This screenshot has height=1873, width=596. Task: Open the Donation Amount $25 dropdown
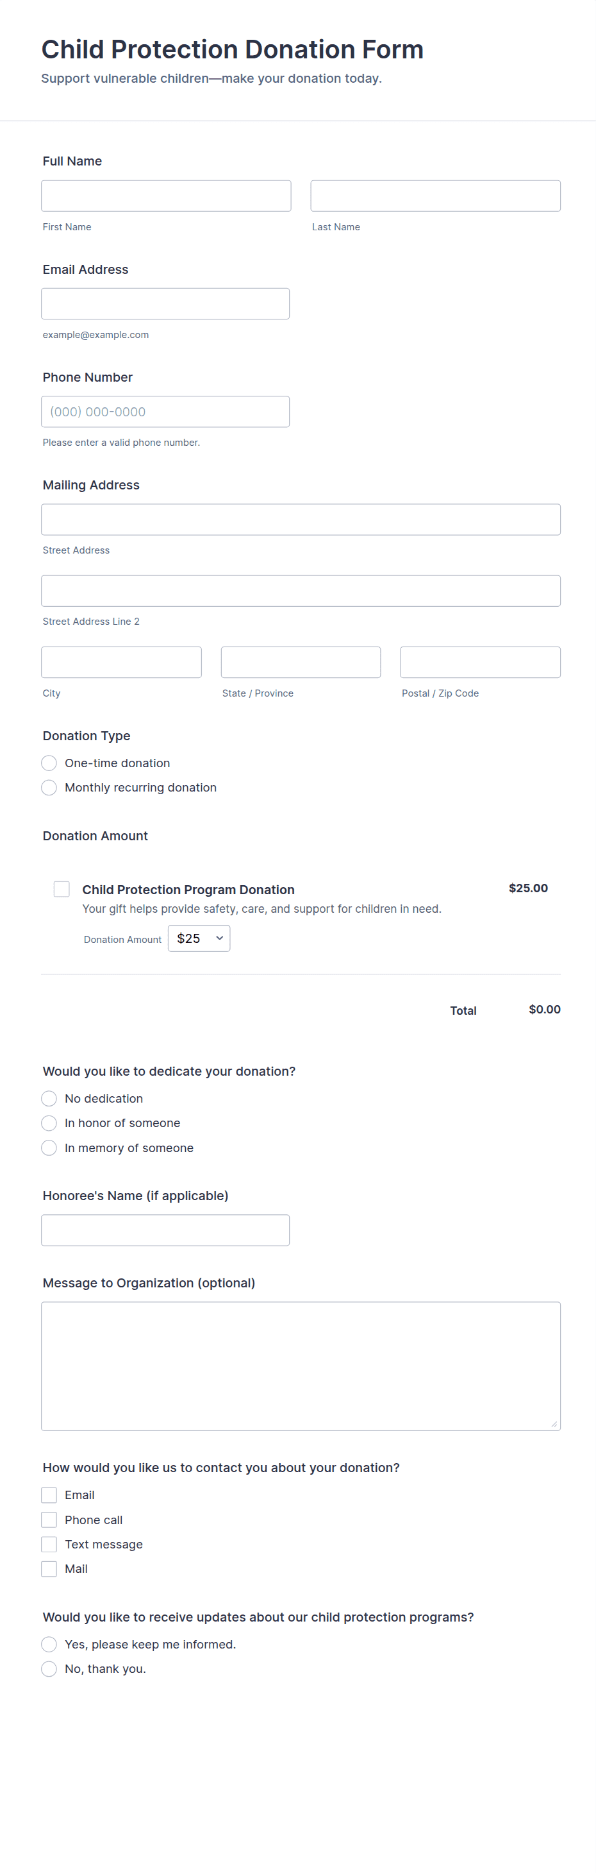[199, 938]
